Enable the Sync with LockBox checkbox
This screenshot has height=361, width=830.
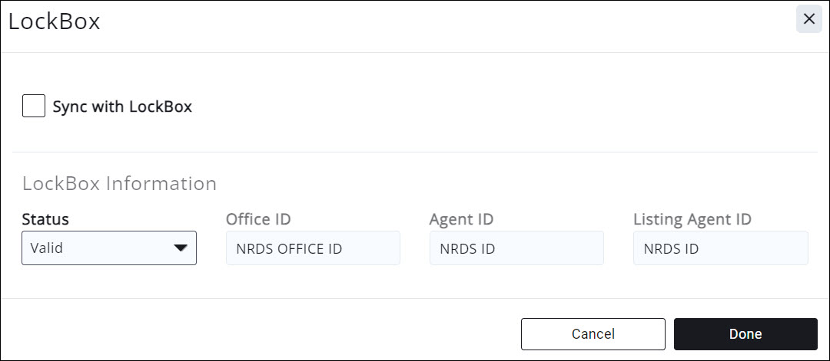(x=34, y=107)
